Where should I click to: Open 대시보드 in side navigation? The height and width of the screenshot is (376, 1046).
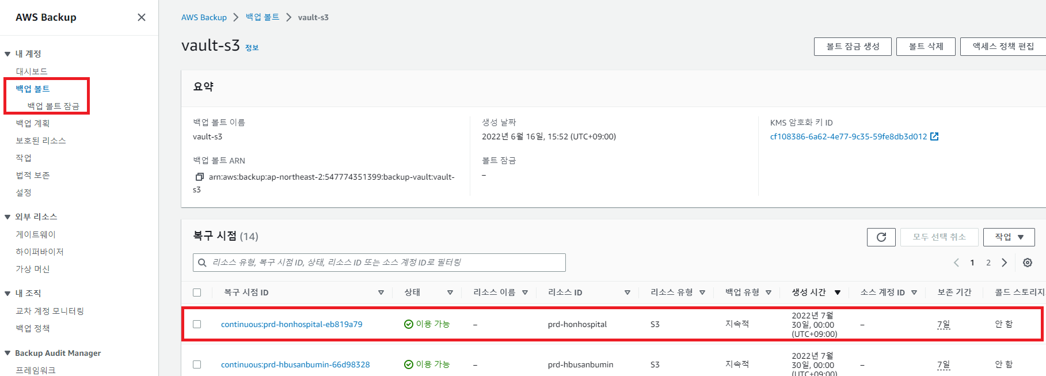(32, 71)
